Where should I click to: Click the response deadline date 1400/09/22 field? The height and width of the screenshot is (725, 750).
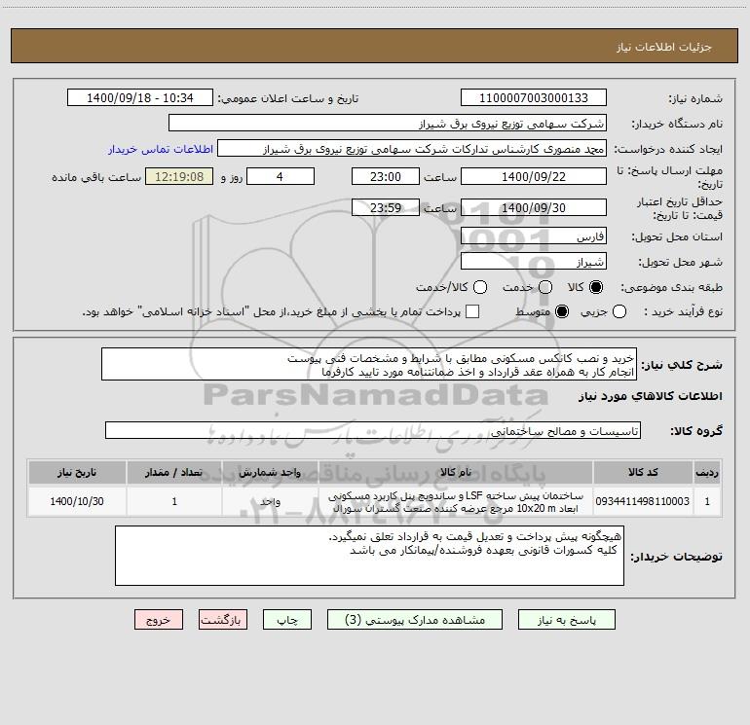534,176
